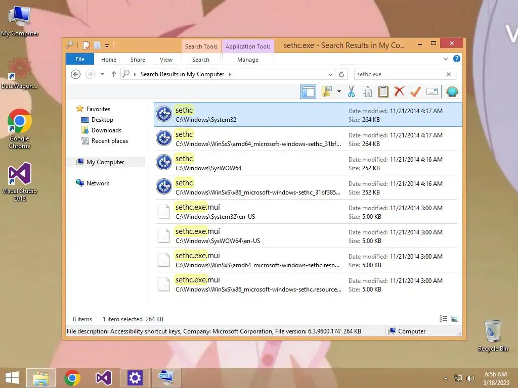Viewport: 518px width, 388px height.
Task: Switch to the Home ribbon tab
Action: coord(109,60)
